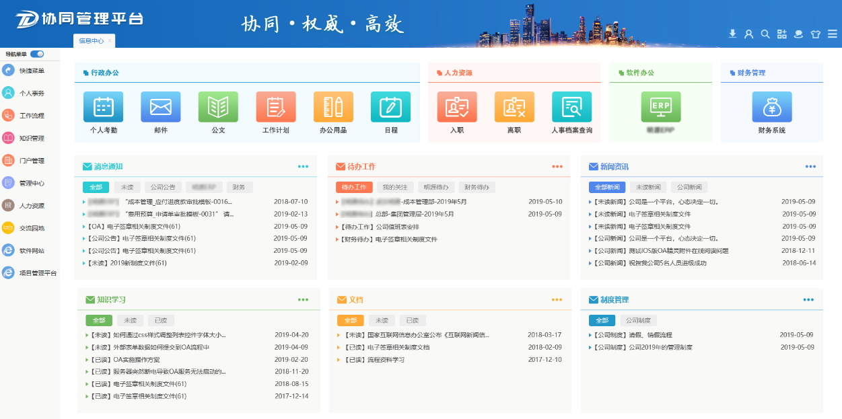
Task: Open the 工作计划 work plan icon
Action: click(x=276, y=107)
